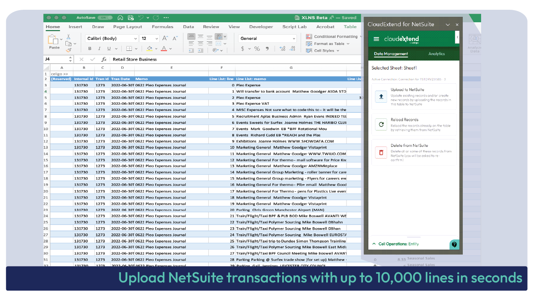The width and height of the screenshot is (533, 300).
Task: Click the Delete from NetSuite trash icon
Action: pyautogui.click(x=381, y=152)
